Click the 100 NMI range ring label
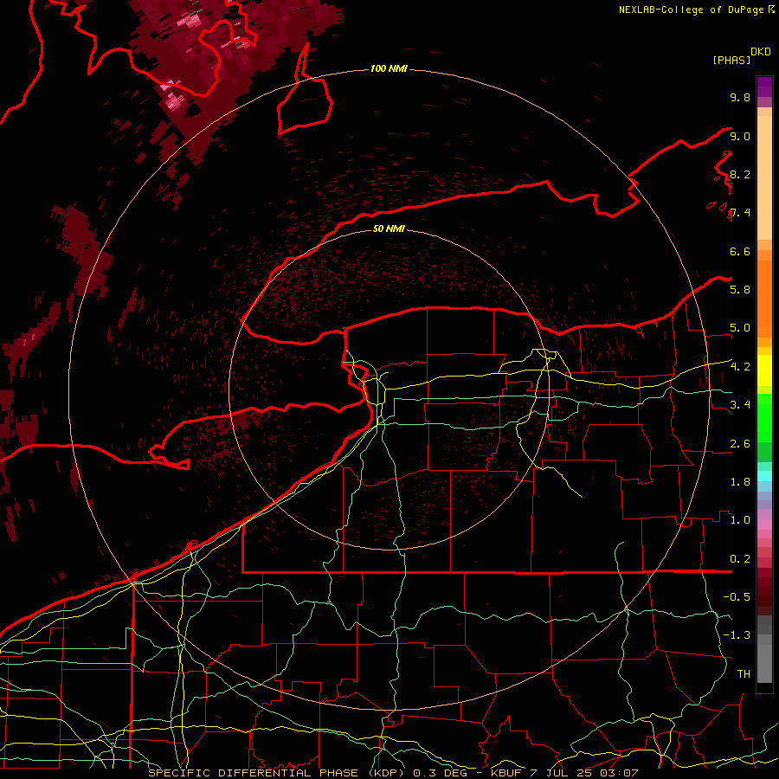The width and height of the screenshot is (779, 779). (x=389, y=68)
